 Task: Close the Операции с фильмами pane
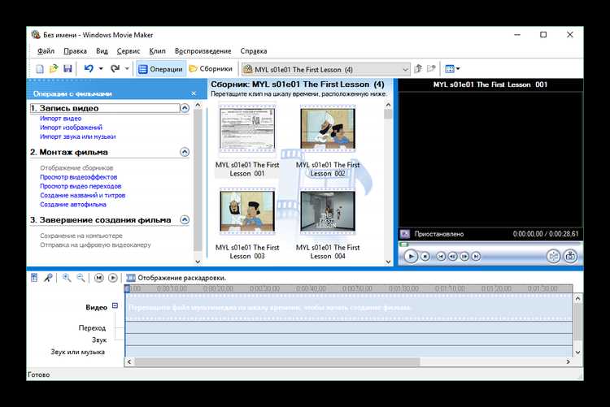tap(194, 93)
